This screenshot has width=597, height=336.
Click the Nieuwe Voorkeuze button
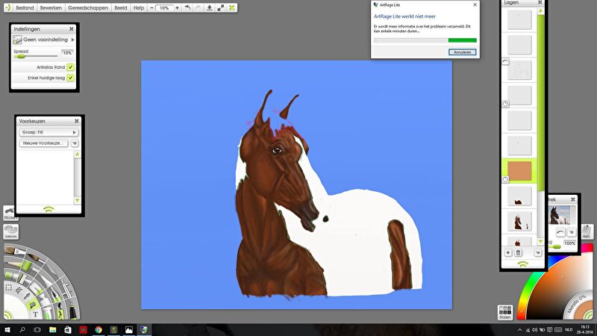pyautogui.click(x=44, y=143)
